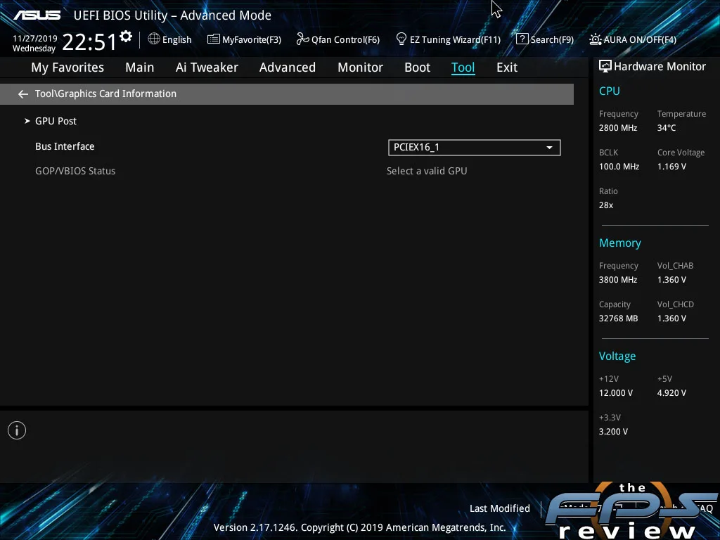The width and height of the screenshot is (720, 540).
Task: Go to the Monitor tab
Action: [361, 67]
